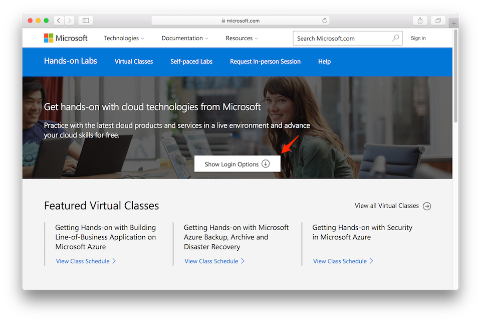Viewport: 481px width, 322px height.
Task: Open the Technologies dropdown
Action: (x=123, y=38)
